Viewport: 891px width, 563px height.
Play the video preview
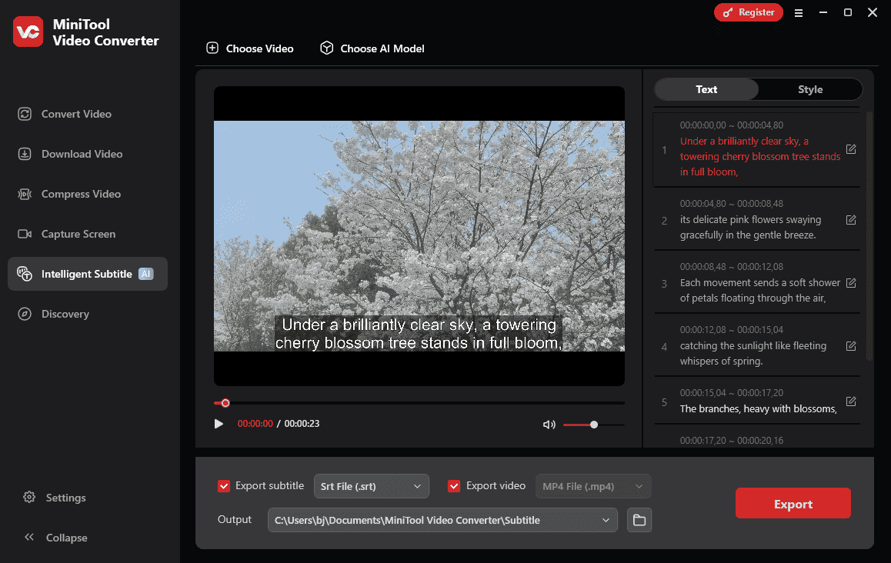pyautogui.click(x=219, y=424)
